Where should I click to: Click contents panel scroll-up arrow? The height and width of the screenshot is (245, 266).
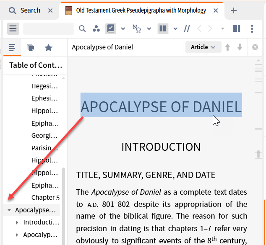click(63, 78)
